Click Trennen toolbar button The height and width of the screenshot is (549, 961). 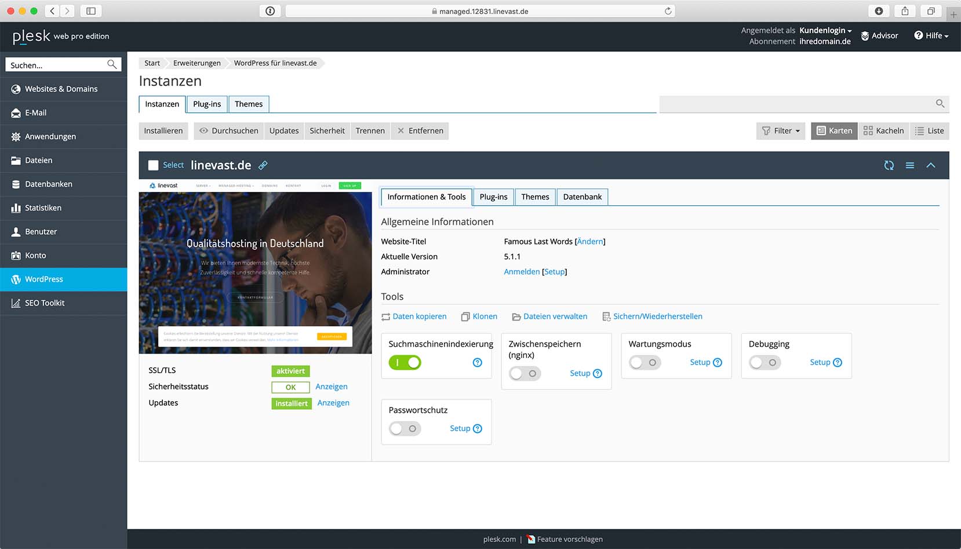coord(370,131)
